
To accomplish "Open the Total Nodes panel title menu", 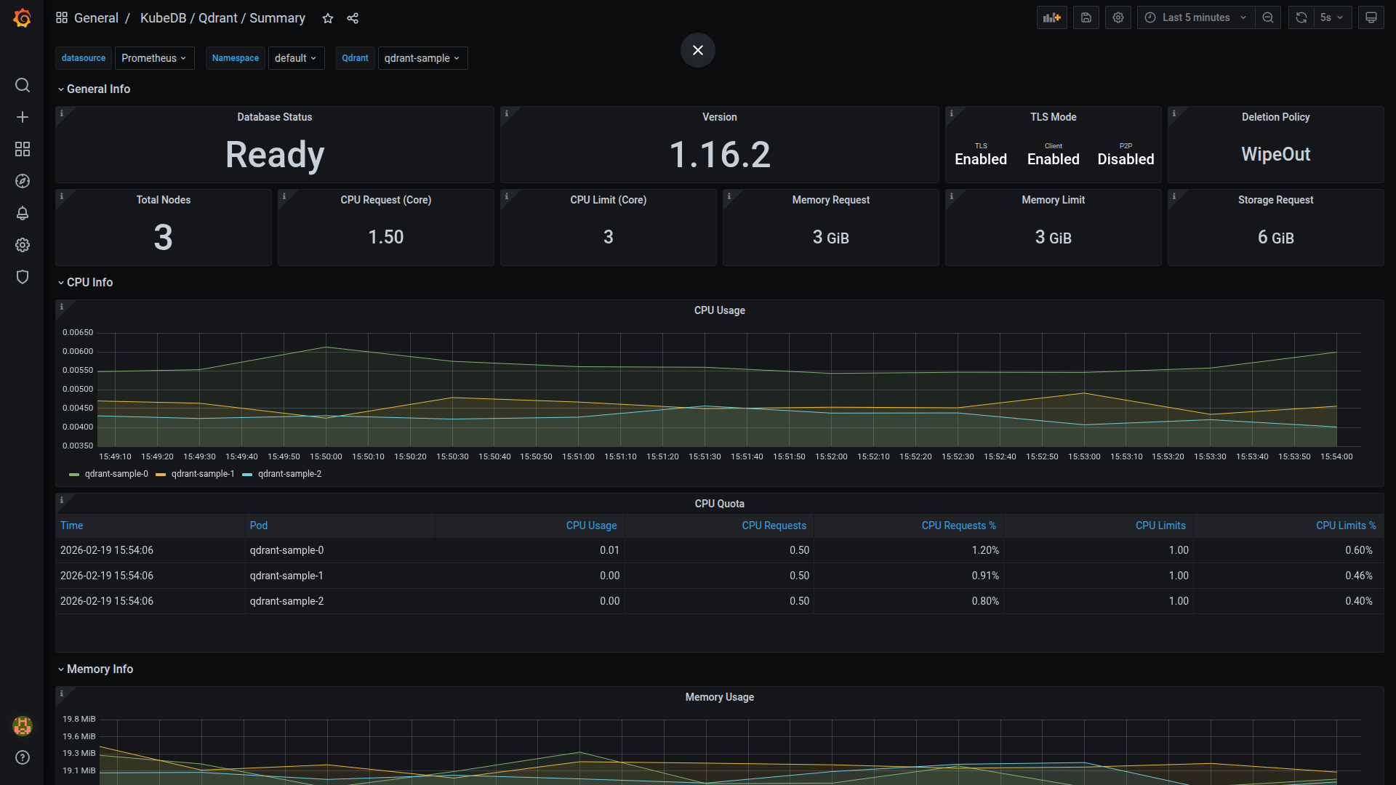I will click(163, 200).
